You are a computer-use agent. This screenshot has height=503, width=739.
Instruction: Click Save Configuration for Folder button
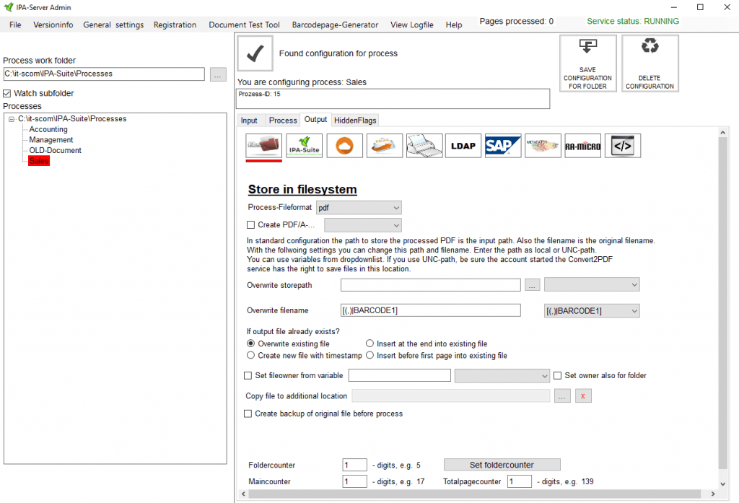point(587,64)
